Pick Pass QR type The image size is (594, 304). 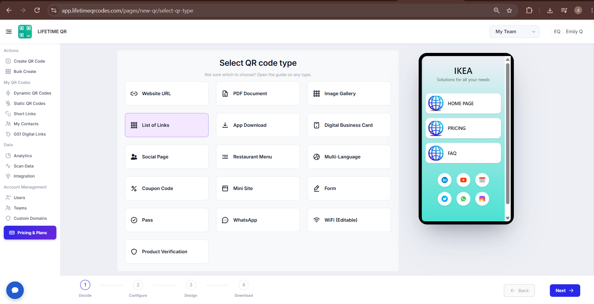point(167,220)
